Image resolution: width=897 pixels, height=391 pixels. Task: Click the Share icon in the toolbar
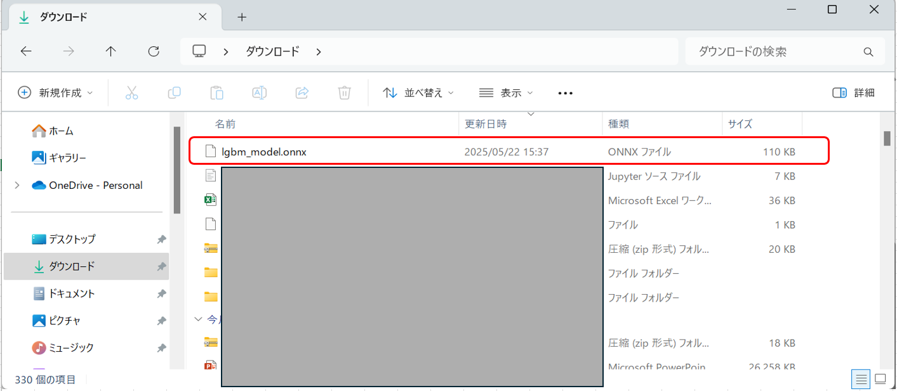click(x=302, y=93)
